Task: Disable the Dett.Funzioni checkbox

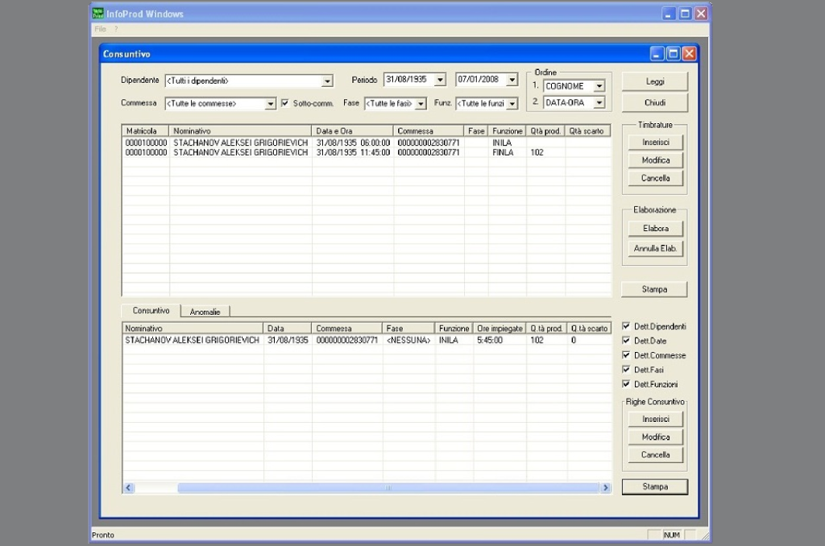Action: (626, 384)
